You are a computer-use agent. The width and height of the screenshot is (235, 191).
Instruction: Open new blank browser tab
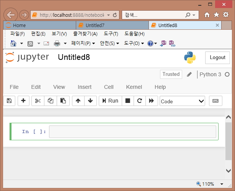click(227, 25)
